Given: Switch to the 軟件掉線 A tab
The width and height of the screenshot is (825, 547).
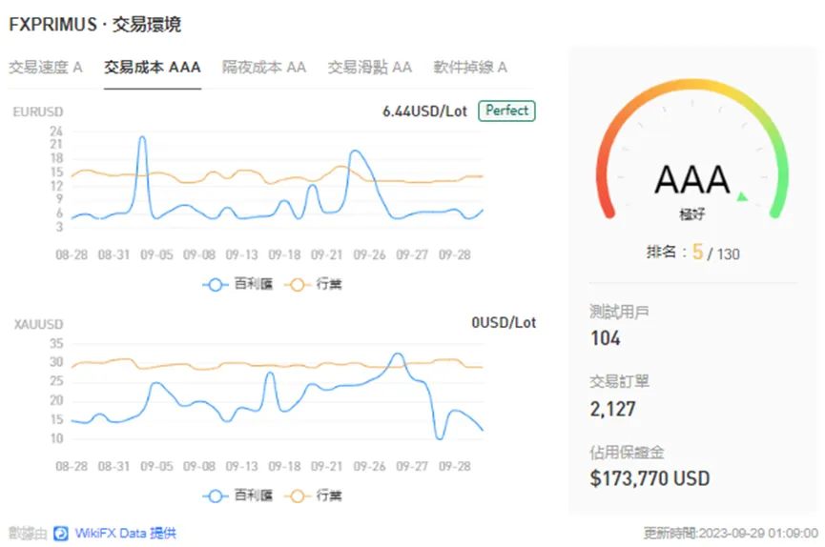Looking at the screenshot, I should pos(470,68).
